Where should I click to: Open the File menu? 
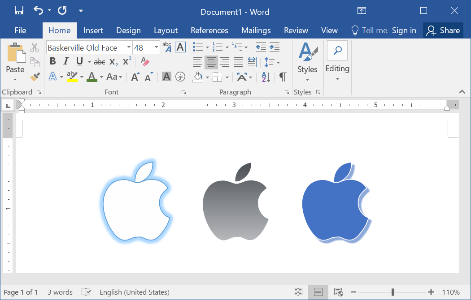20,30
